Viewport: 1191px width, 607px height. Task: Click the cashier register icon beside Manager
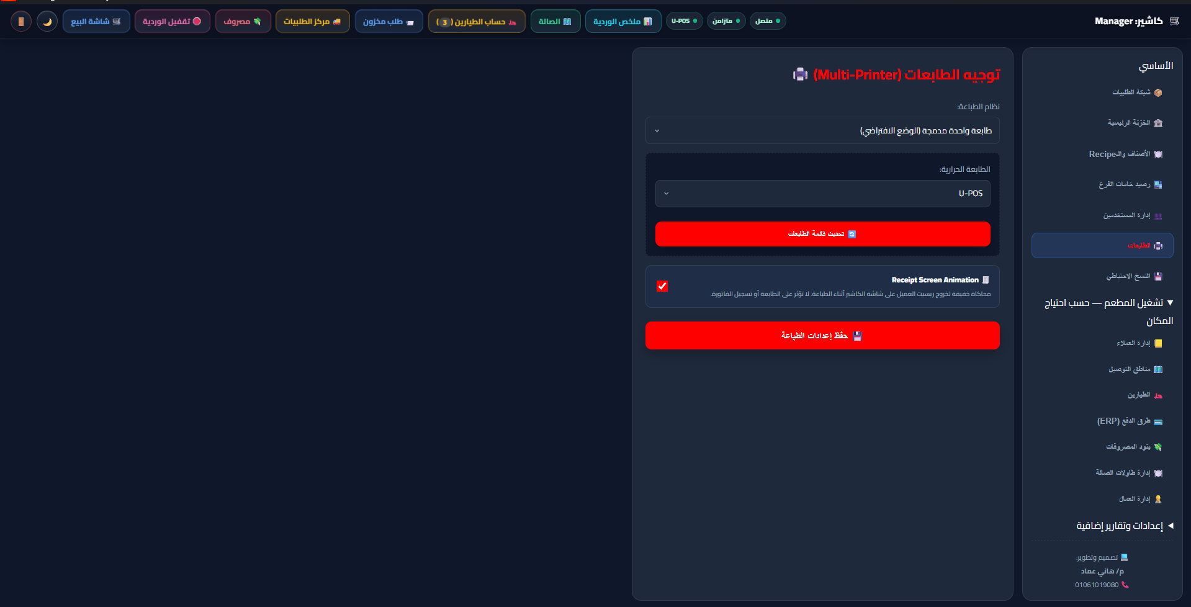tap(1174, 21)
